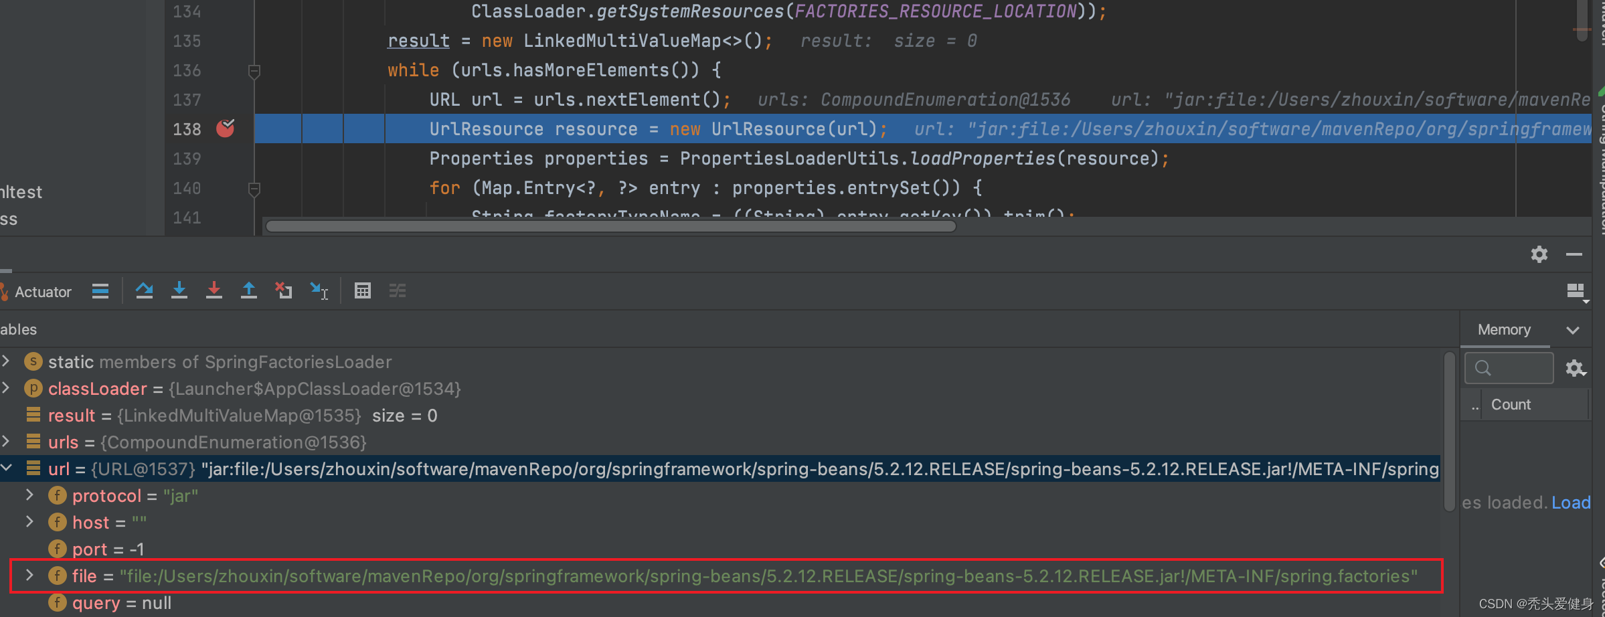
Task: Click the Step Into download-arrow icon
Action: (x=179, y=290)
